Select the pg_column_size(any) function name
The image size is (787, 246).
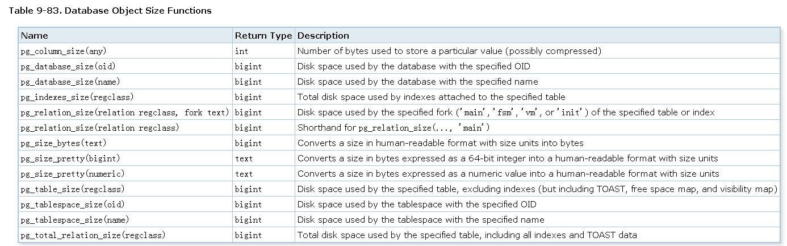(64, 51)
